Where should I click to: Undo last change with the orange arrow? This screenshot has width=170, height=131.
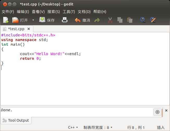pos(78,20)
